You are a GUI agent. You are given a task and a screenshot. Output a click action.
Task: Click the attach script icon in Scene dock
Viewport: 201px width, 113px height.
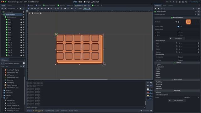click(x=21, y=8)
